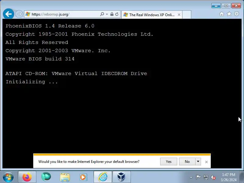Open Windows Media Player from taskbar
The width and height of the screenshot is (244, 183).
point(84,177)
